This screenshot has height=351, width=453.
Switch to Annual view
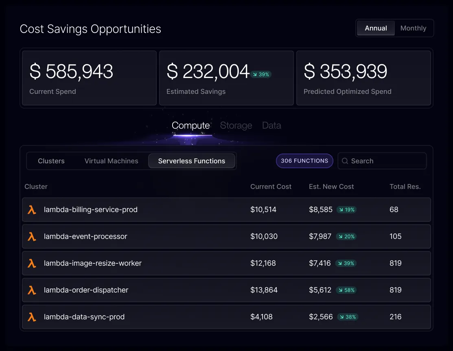(376, 28)
